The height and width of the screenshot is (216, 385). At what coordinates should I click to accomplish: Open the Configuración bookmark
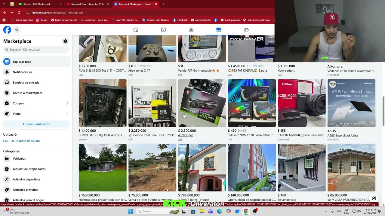pos(230,20)
